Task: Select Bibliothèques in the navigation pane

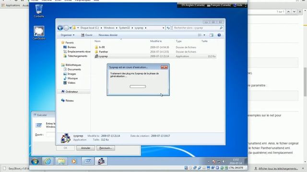Action: pyautogui.click(x=73, y=65)
